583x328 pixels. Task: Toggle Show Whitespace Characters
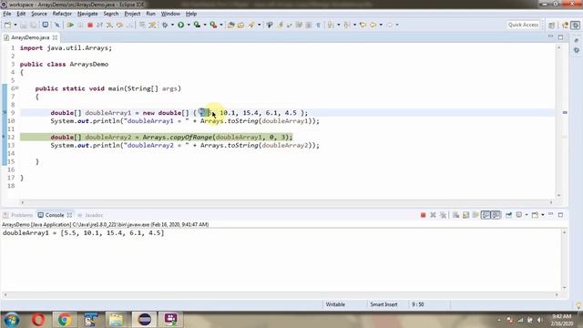click(318, 25)
